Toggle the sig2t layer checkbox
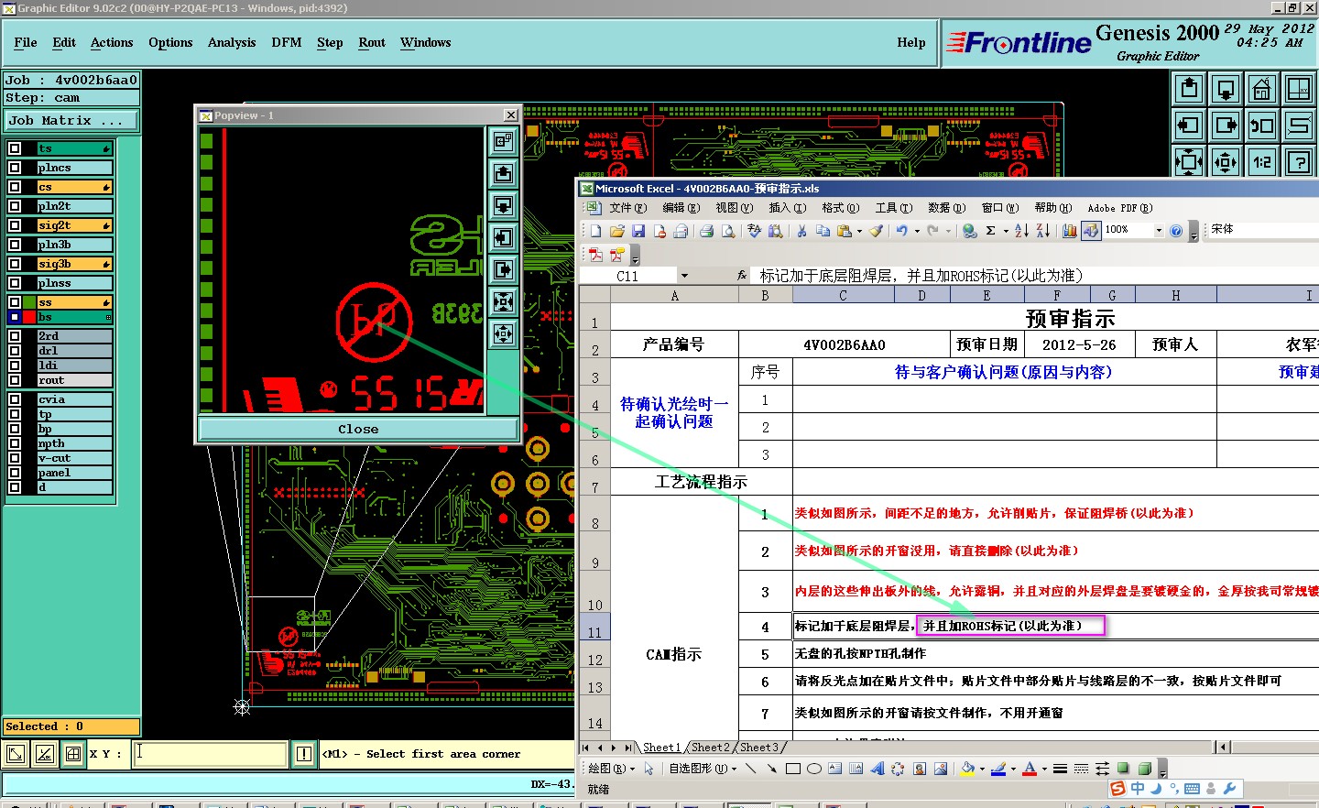Viewport: 1319px width, 808px height. point(15,225)
